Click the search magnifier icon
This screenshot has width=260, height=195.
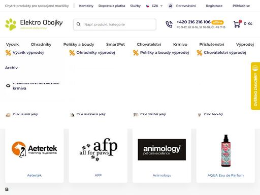(x=79, y=24)
